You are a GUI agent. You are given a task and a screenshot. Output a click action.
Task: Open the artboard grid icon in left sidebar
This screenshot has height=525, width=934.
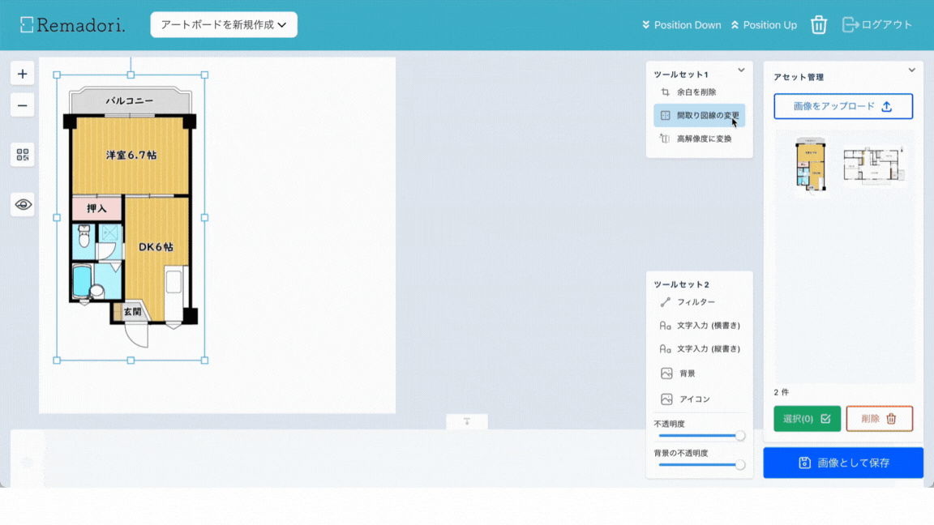[22, 154]
